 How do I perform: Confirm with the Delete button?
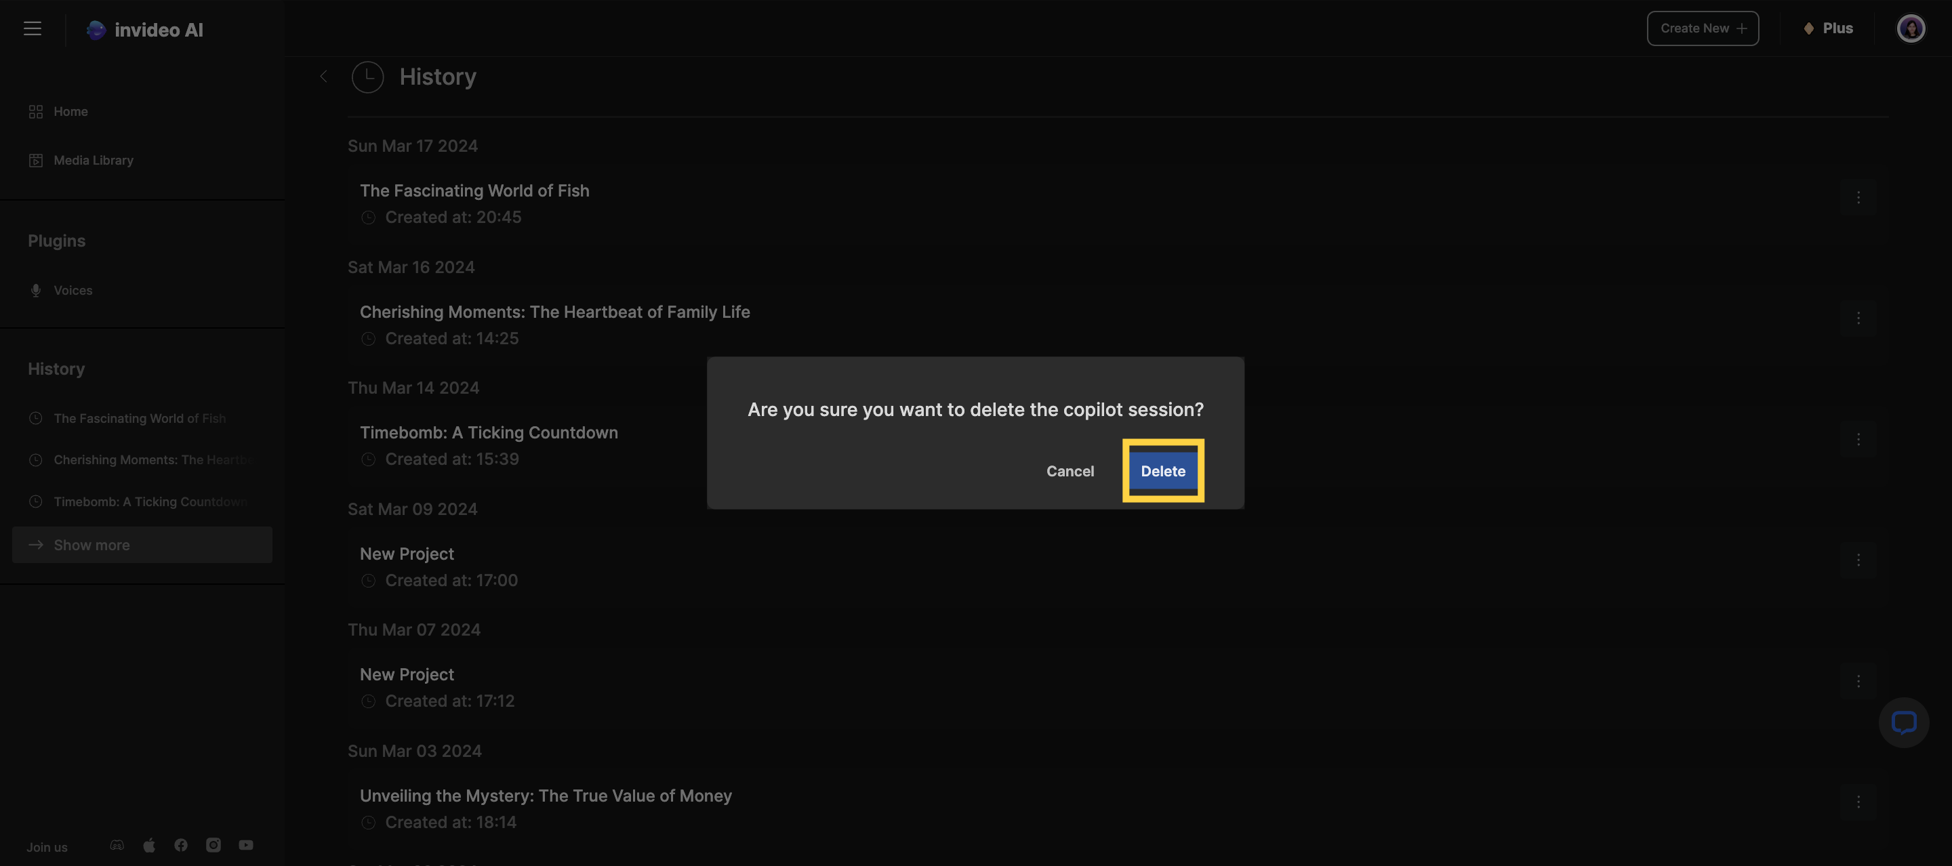tap(1162, 470)
